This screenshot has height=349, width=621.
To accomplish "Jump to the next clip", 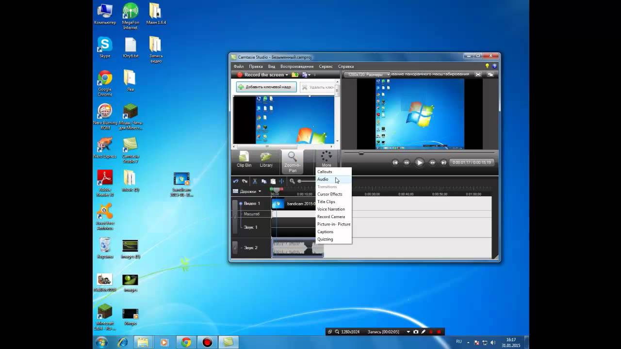I will (443, 162).
